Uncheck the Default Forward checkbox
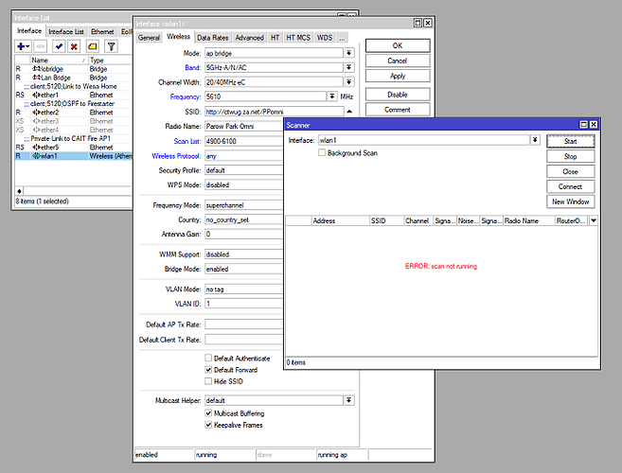The image size is (622, 473). tap(209, 370)
